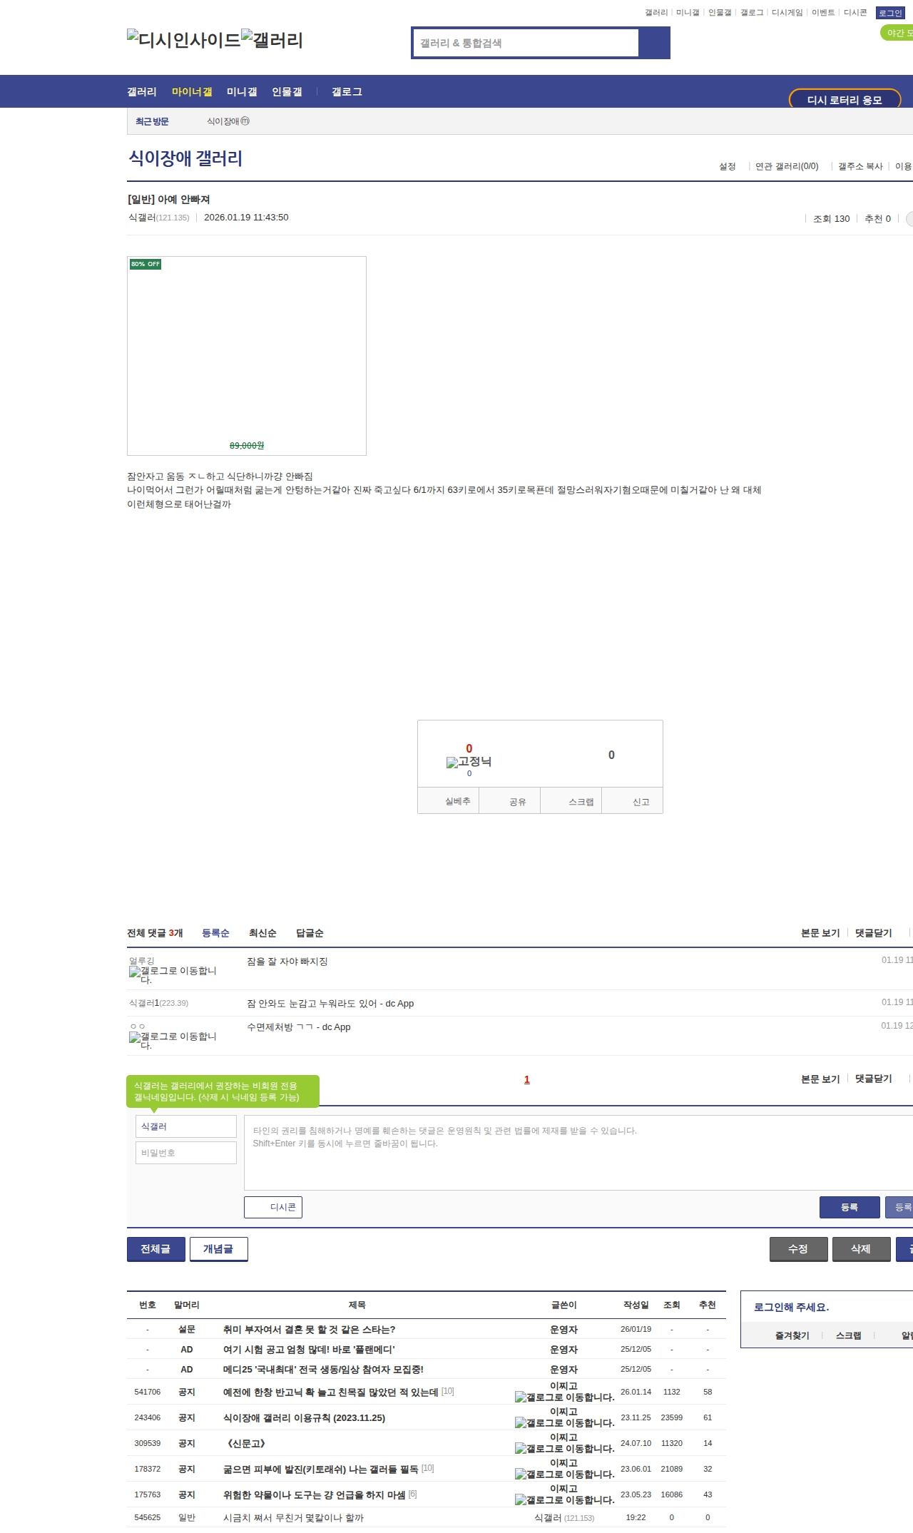Viewport: 913px width, 1533px height.
Task: Open the 《신문고》 notice post
Action: pos(245,1443)
